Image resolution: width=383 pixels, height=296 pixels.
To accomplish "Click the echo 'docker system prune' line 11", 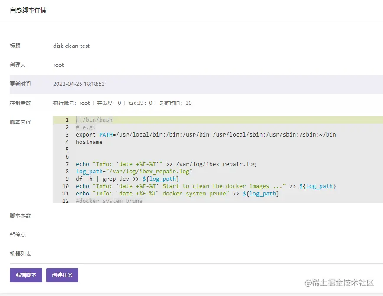I will coord(177,193).
